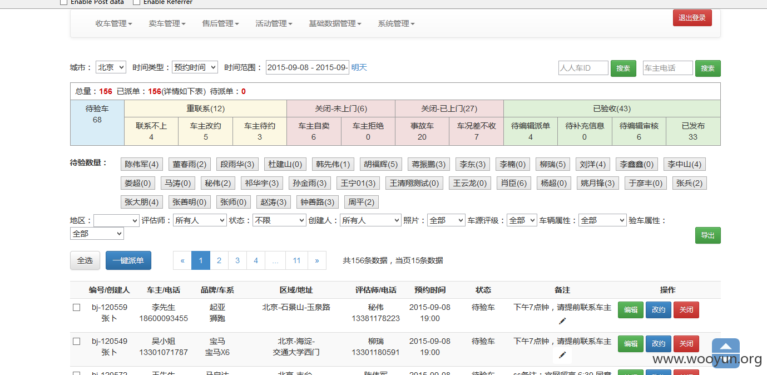The image size is (767, 375).
Task: Click the 车主自卖 6 status cell
Action: pos(314,131)
